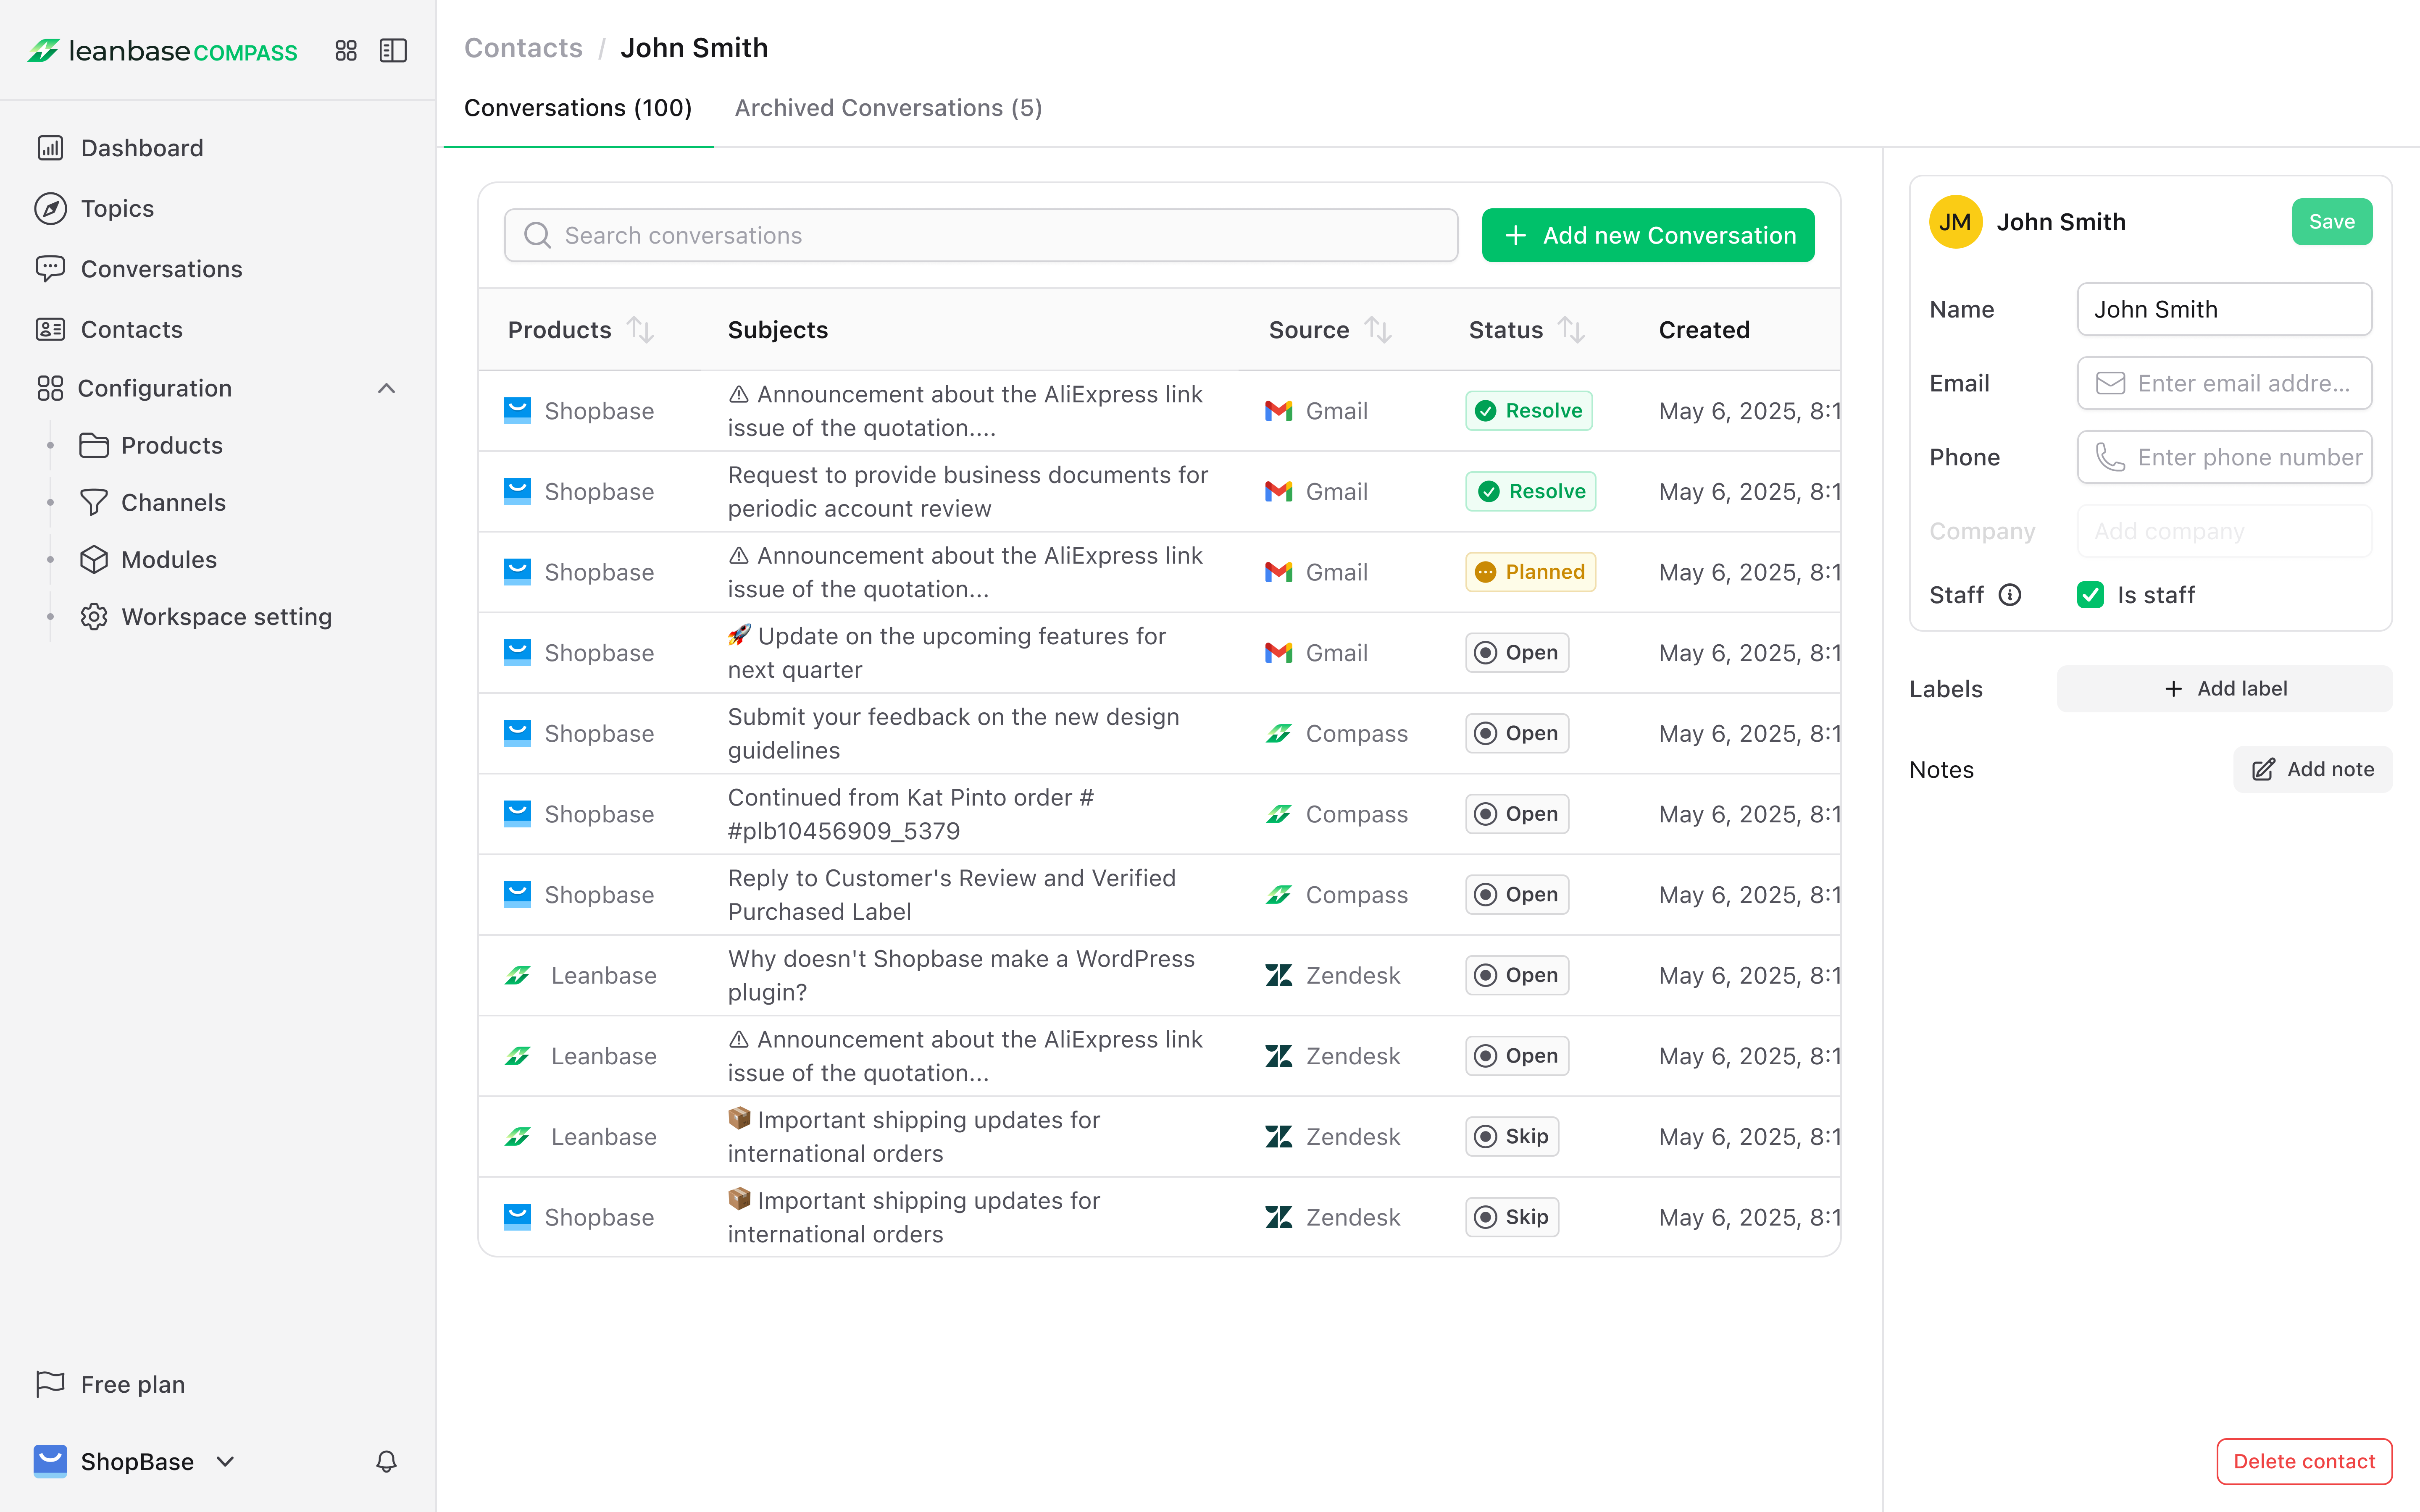Screen dimensions: 2420x1512
Task: Open Modules cube icon item
Action: [x=94, y=560]
